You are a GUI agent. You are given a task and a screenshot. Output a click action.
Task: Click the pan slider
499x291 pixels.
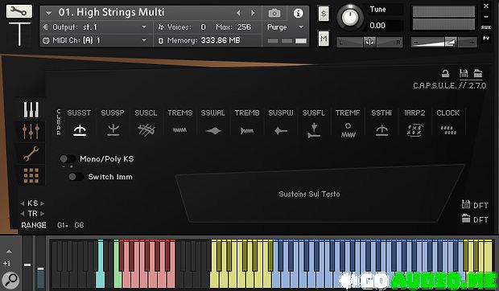click(x=369, y=42)
